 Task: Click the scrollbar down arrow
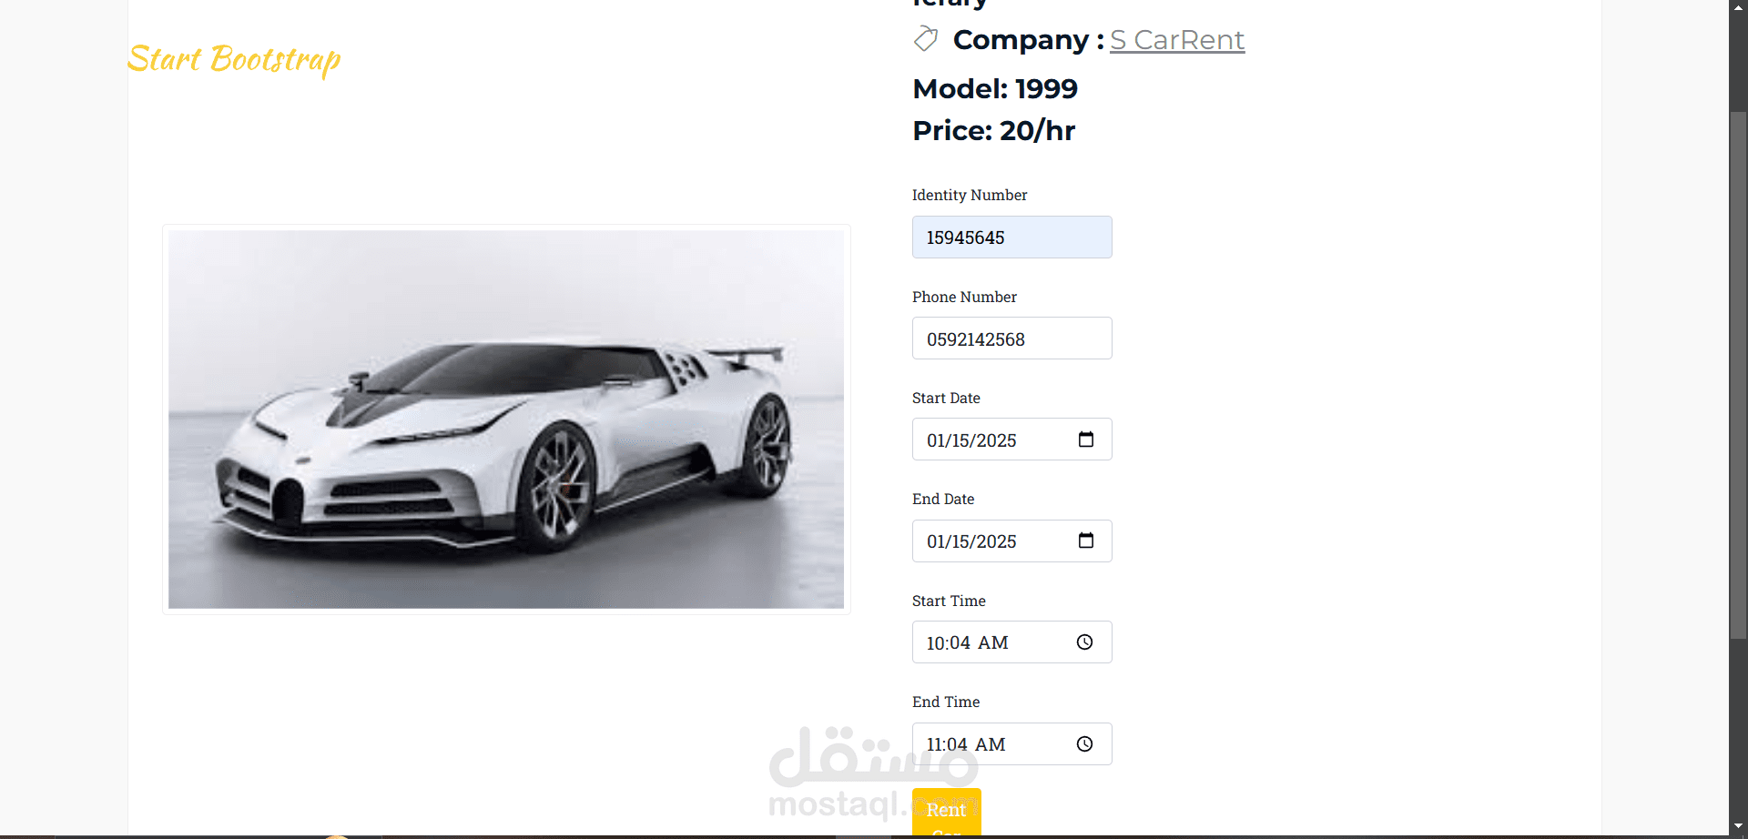click(1738, 827)
